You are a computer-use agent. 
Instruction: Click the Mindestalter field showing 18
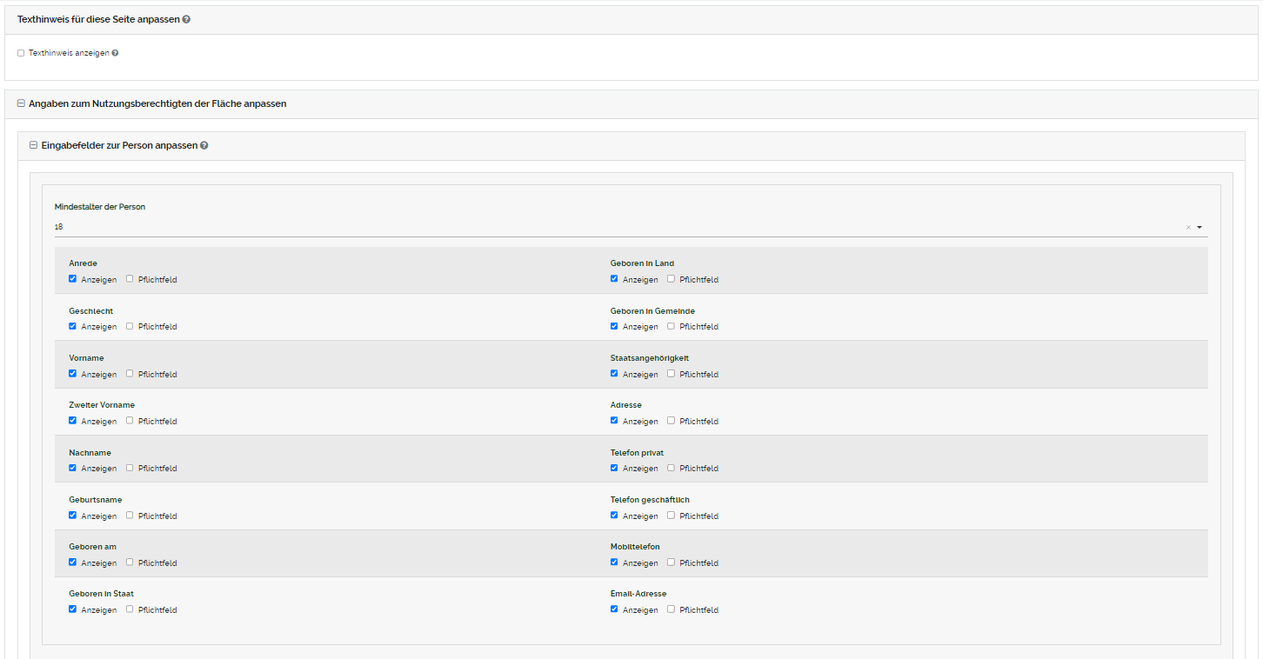pos(609,227)
